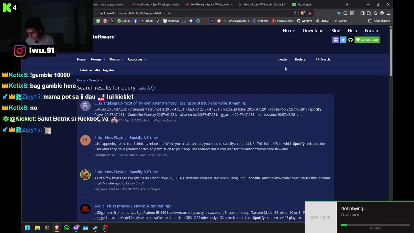Open the ChatGPT bookmark
This screenshot has height=233, width=414.
323,21
